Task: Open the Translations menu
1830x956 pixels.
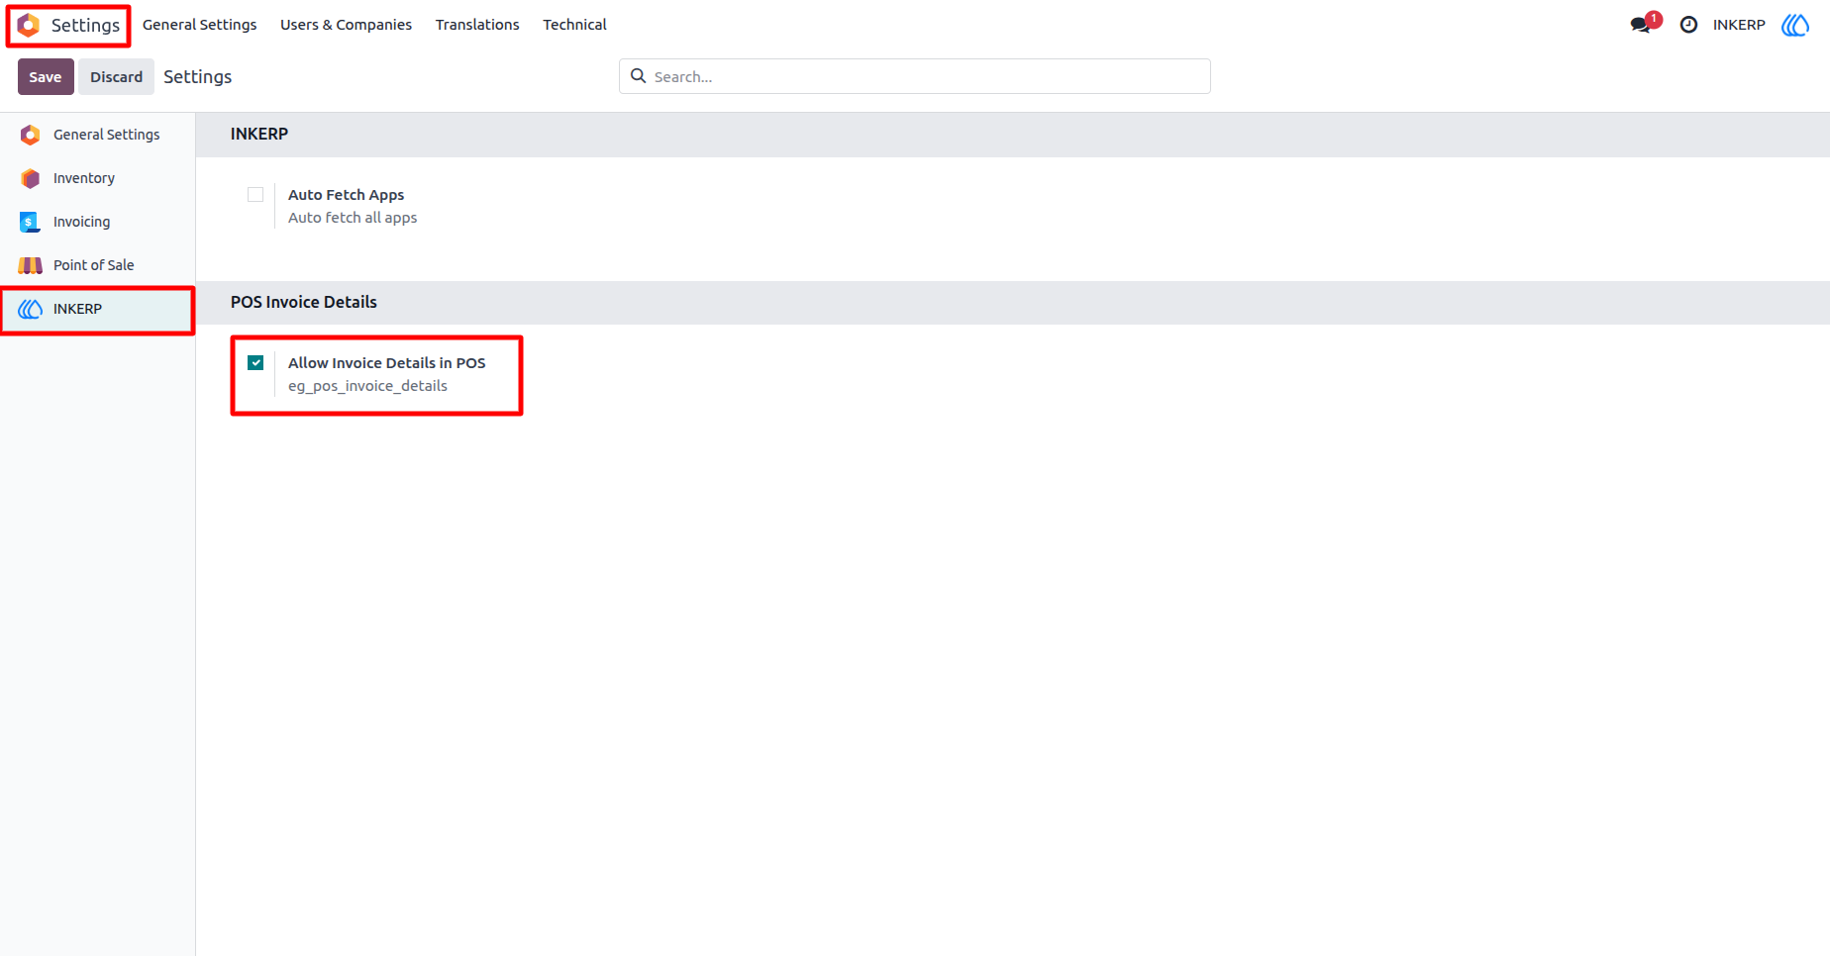Action: (x=477, y=25)
